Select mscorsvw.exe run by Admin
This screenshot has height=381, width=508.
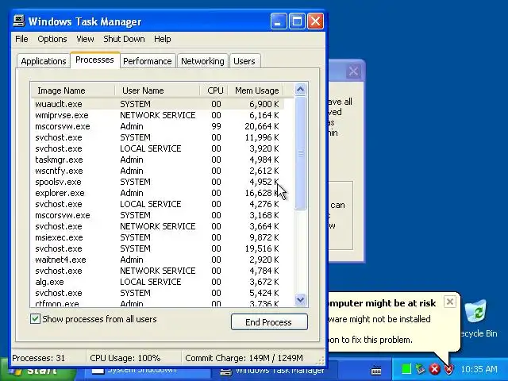coord(158,126)
